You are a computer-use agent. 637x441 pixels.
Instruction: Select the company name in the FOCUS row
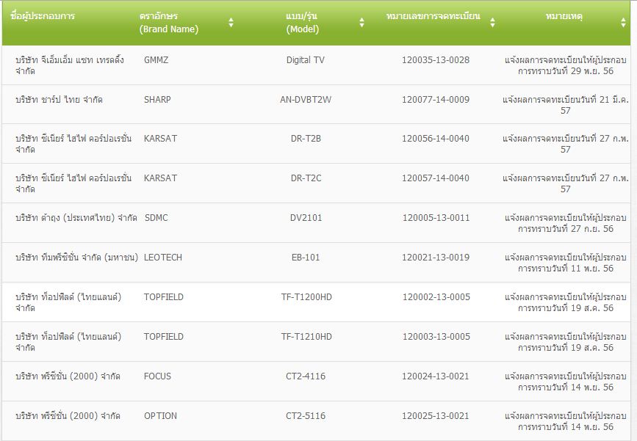pos(68,376)
